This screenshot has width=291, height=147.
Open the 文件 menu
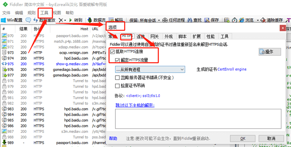pos(6,13)
